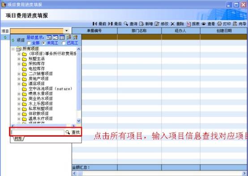This screenshot has height=176, width=248.
Task: Click second level icon after 层级显示
Action: click(x=56, y=37)
